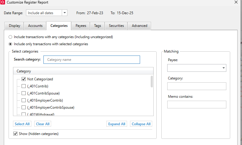Open the Tags tab

tap(98, 26)
